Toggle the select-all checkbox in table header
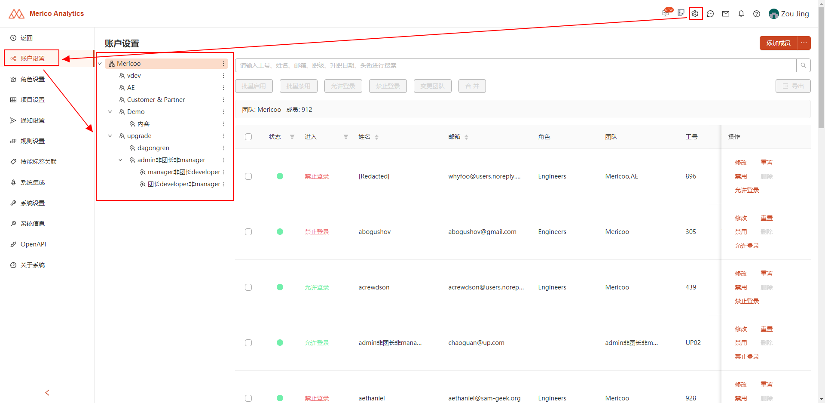 click(248, 137)
